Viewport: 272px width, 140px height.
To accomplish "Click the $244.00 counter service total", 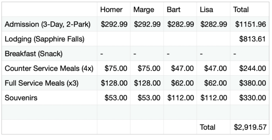I will 249,68.
